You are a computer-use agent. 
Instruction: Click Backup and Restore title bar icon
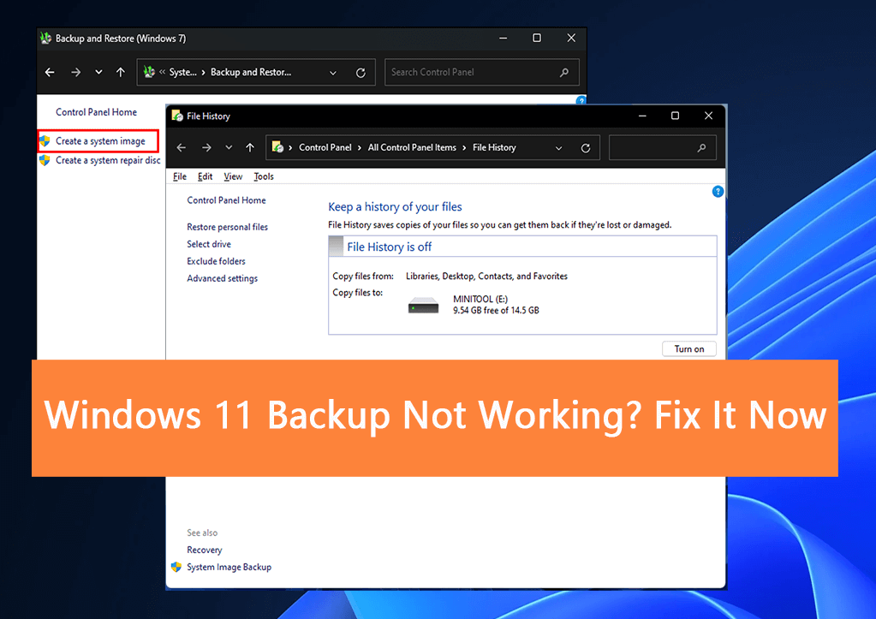[45, 38]
